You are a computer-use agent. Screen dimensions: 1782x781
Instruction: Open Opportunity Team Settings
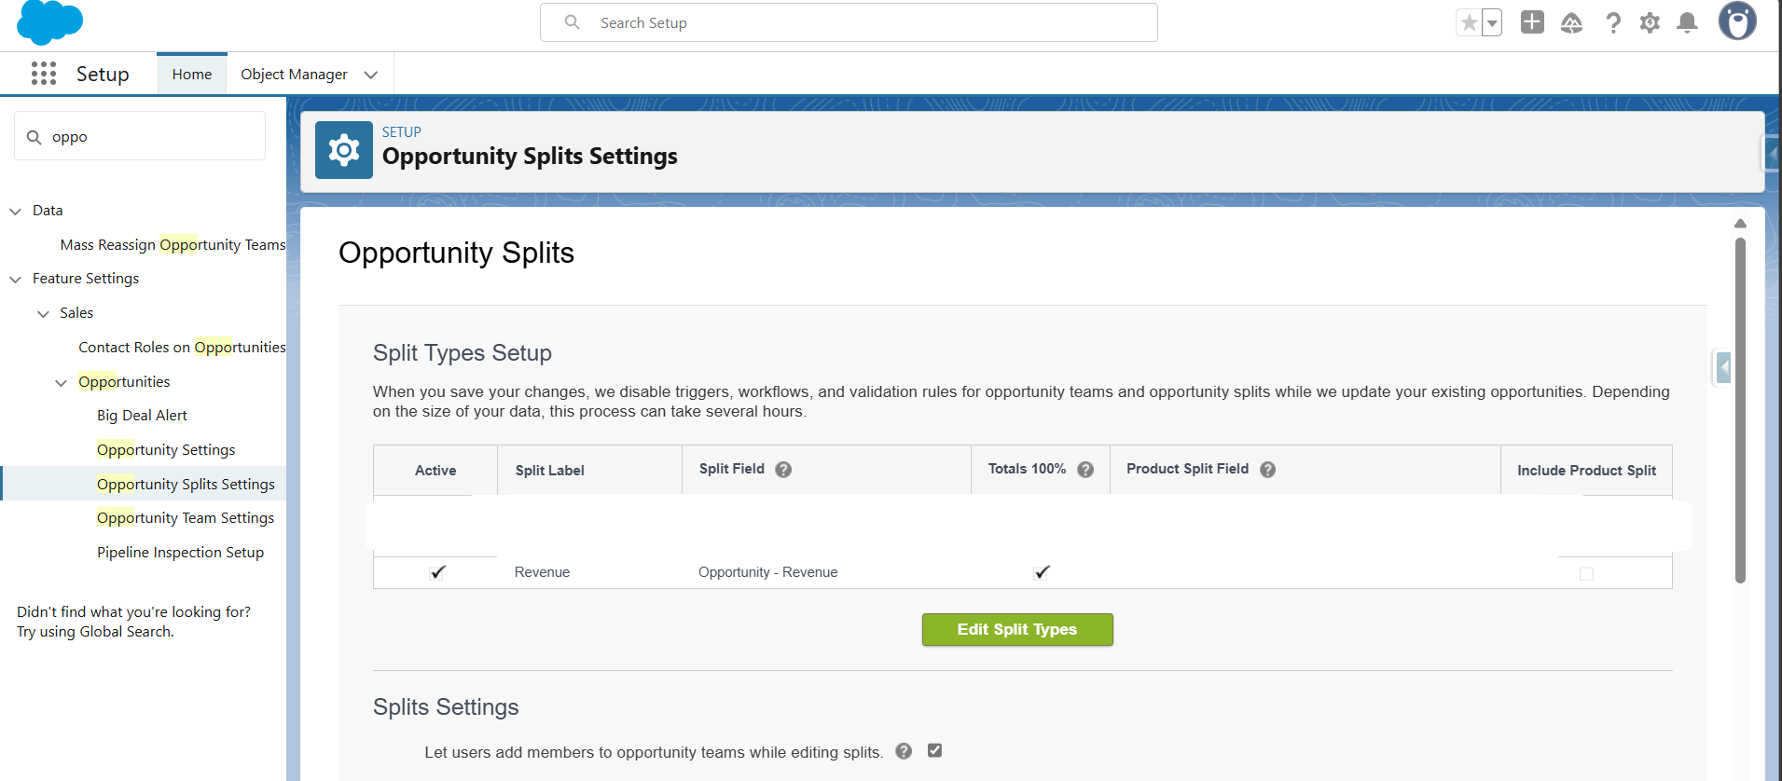[186, 518]
